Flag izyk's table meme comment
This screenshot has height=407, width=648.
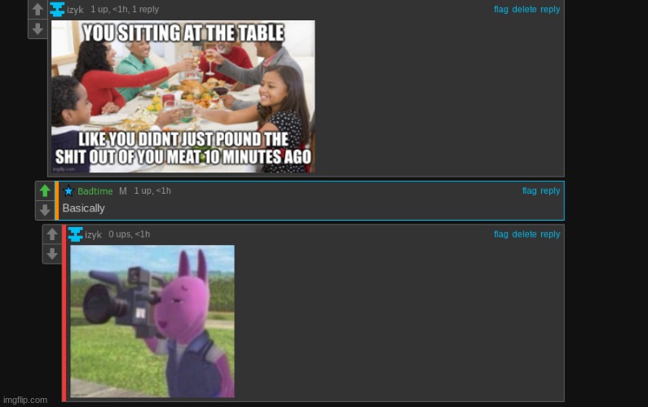501,9
